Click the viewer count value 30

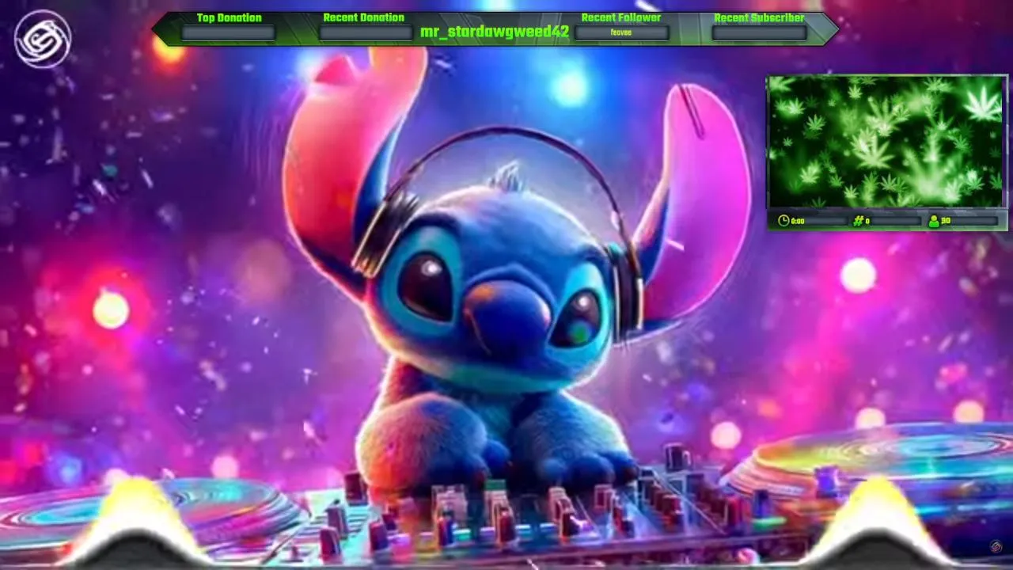tap(946, 221)
